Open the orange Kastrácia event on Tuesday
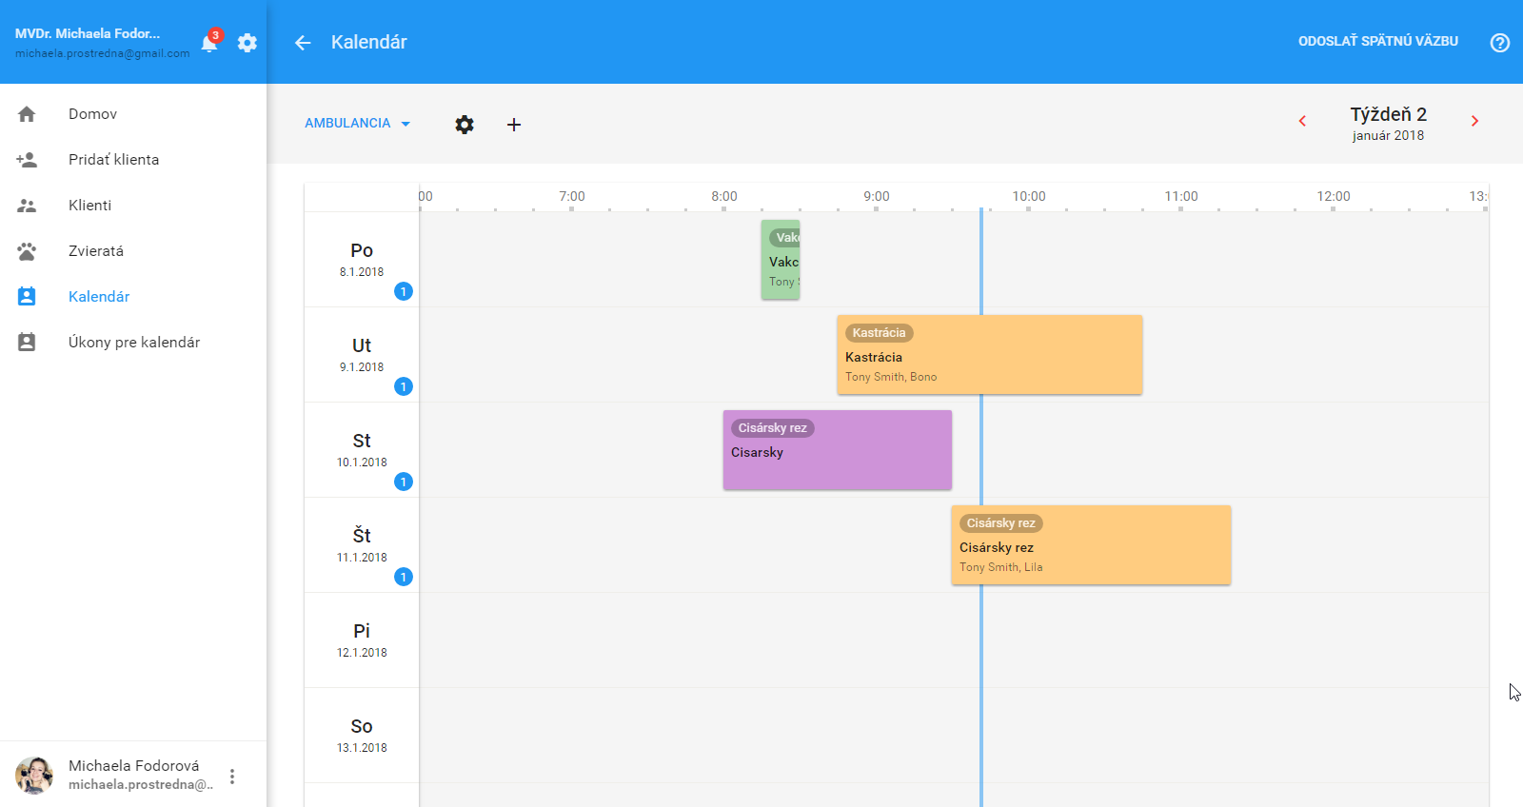 point(989,355)
